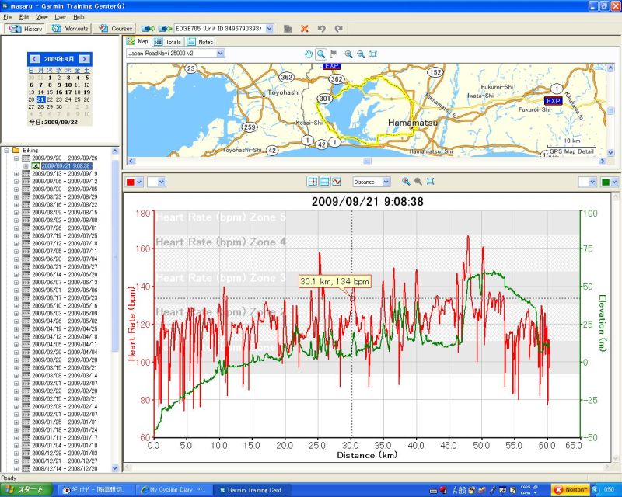
Task: Toggle graph smoothing curve option
Action: coord(337,182)
